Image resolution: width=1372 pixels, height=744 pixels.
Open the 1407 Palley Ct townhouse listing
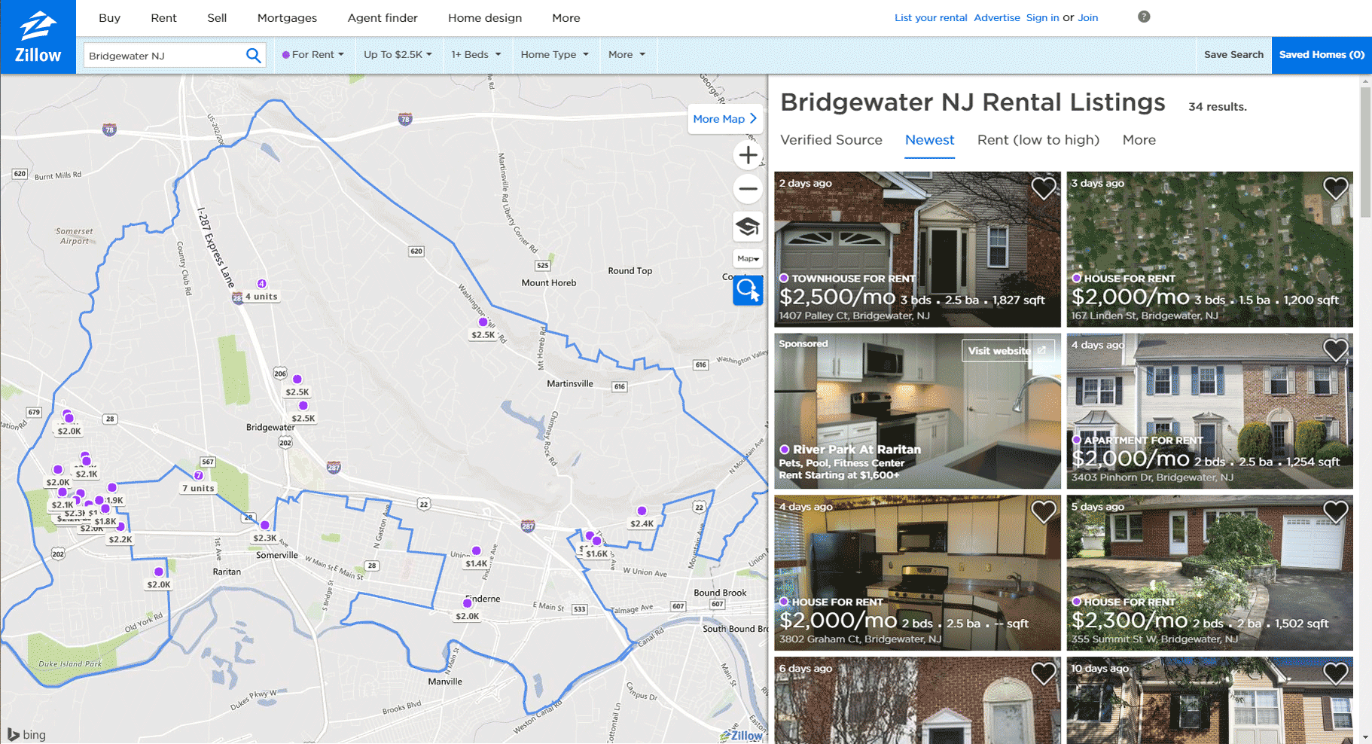[x=917, y=249]
